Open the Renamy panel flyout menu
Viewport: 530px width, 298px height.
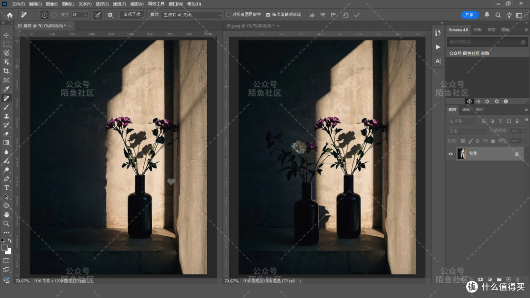[526, 30]
